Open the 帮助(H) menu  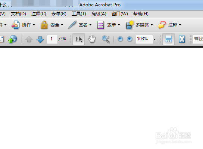[141, 14]
